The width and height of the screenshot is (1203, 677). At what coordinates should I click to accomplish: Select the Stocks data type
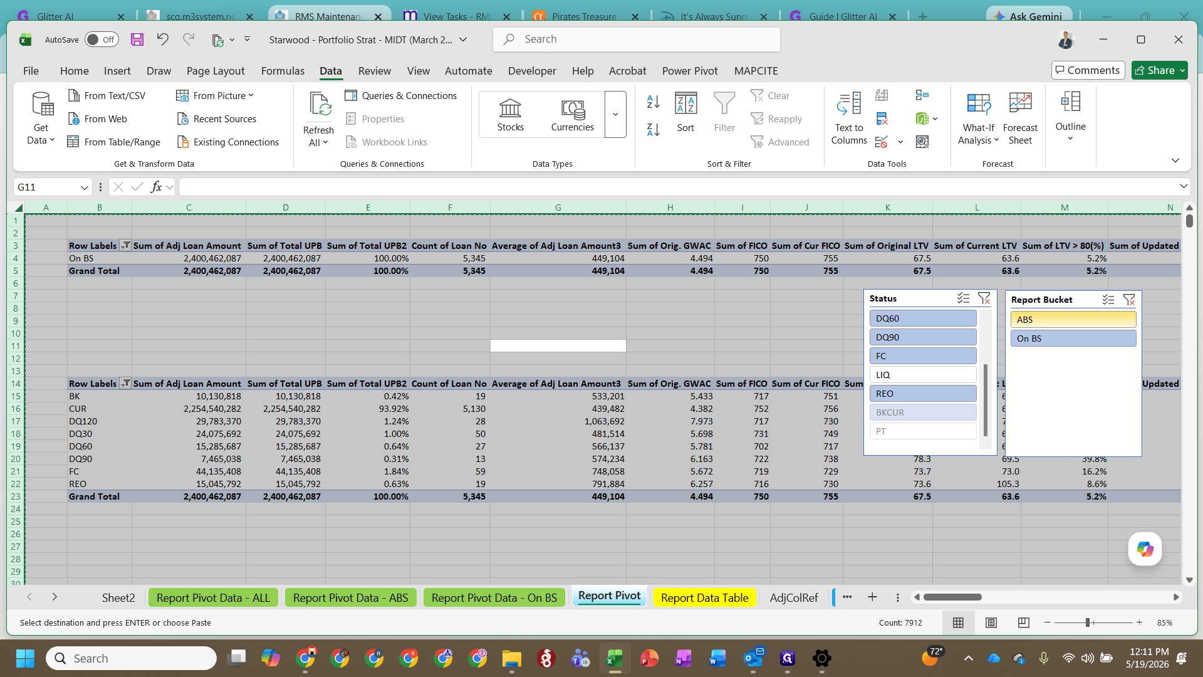[510, 115]
